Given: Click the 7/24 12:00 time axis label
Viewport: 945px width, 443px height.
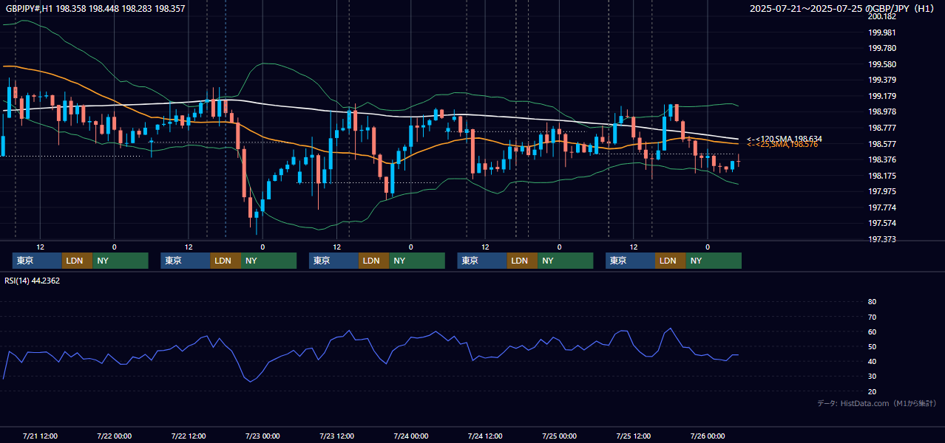Looking at the screenshot, I should click(484, 436).
